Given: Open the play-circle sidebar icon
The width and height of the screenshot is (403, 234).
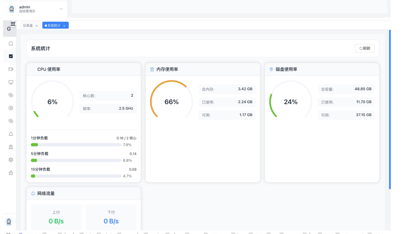Looking at the screenshot, I should [x=11, y=108].
